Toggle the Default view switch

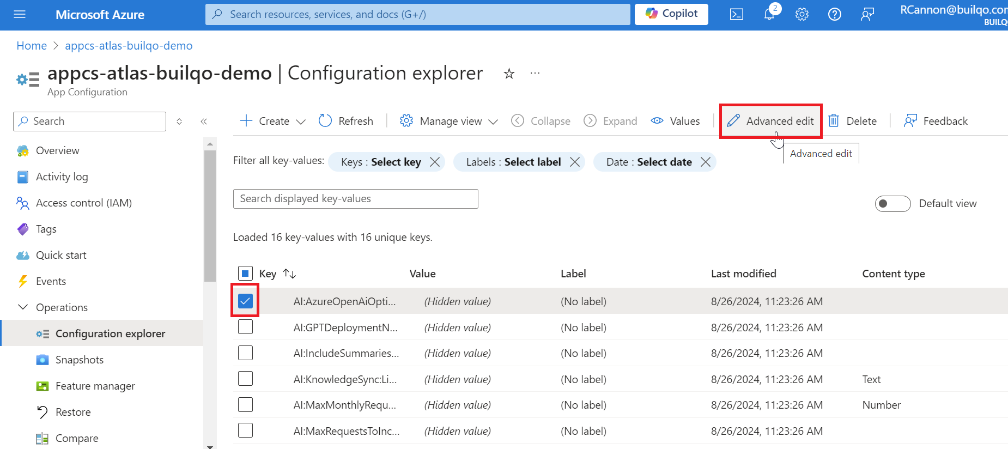pos(892,204)
